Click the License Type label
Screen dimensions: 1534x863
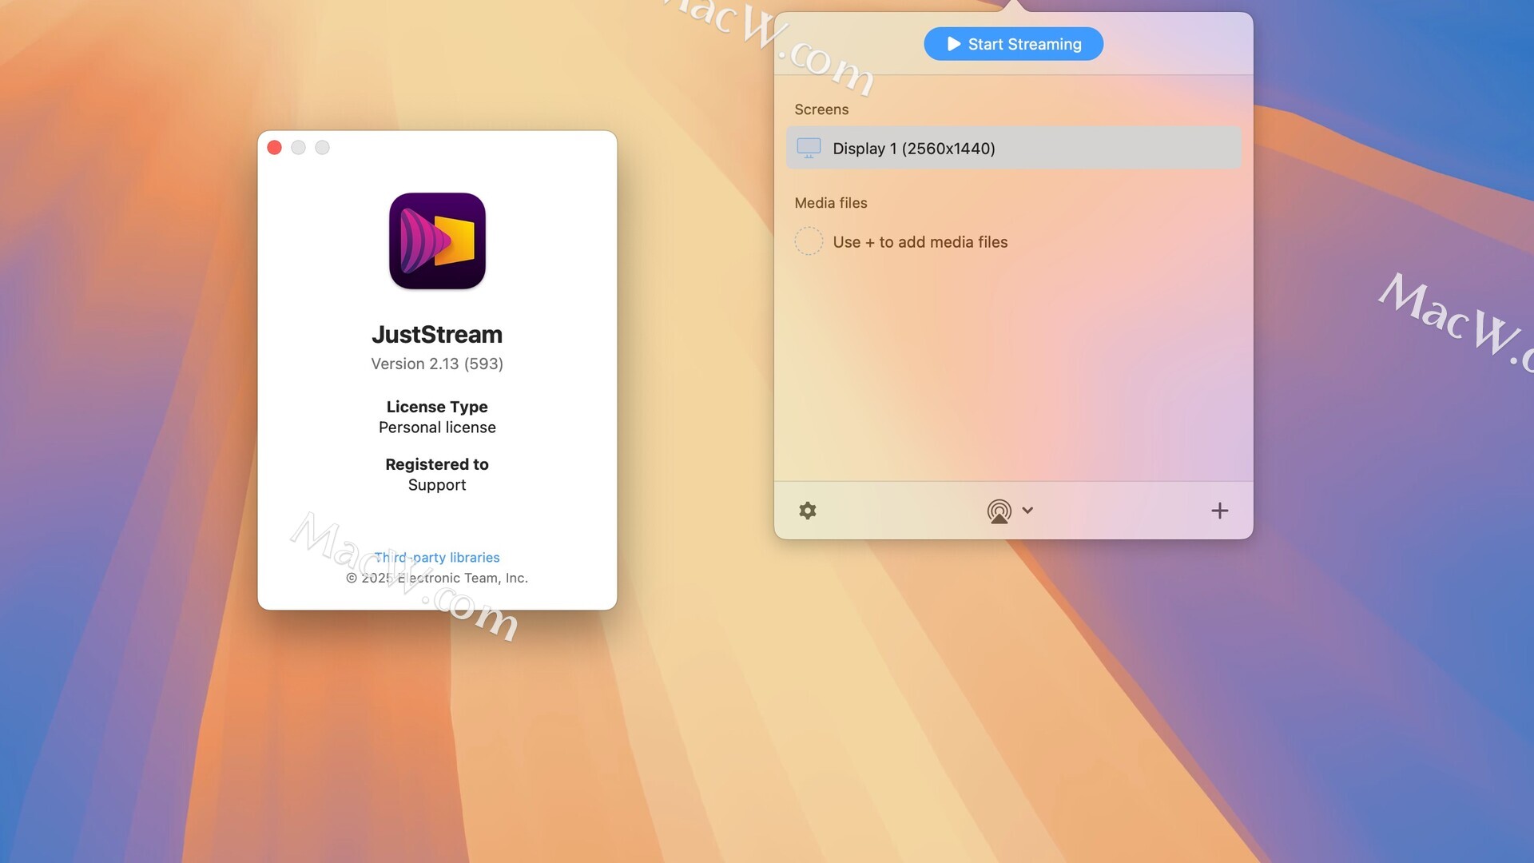click(437, 407)
